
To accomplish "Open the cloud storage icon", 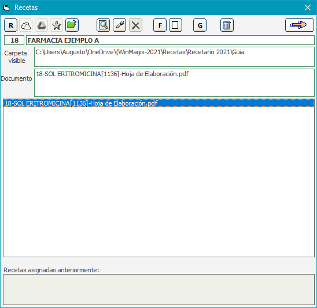I will 26,25.
